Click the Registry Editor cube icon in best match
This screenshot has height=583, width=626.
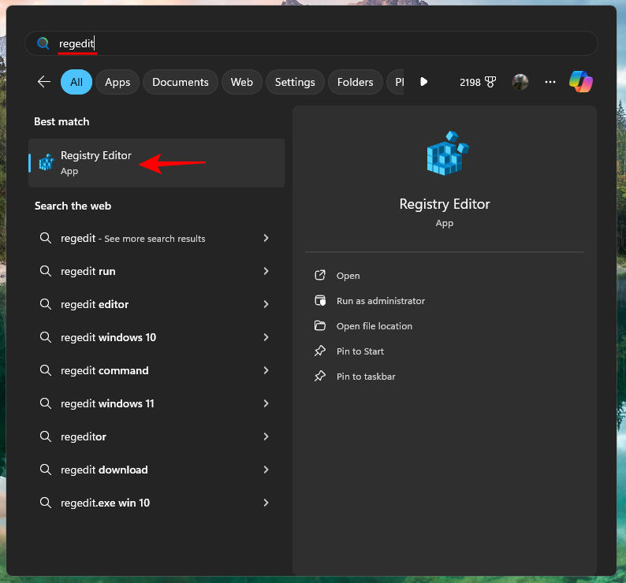coord(47,162)
